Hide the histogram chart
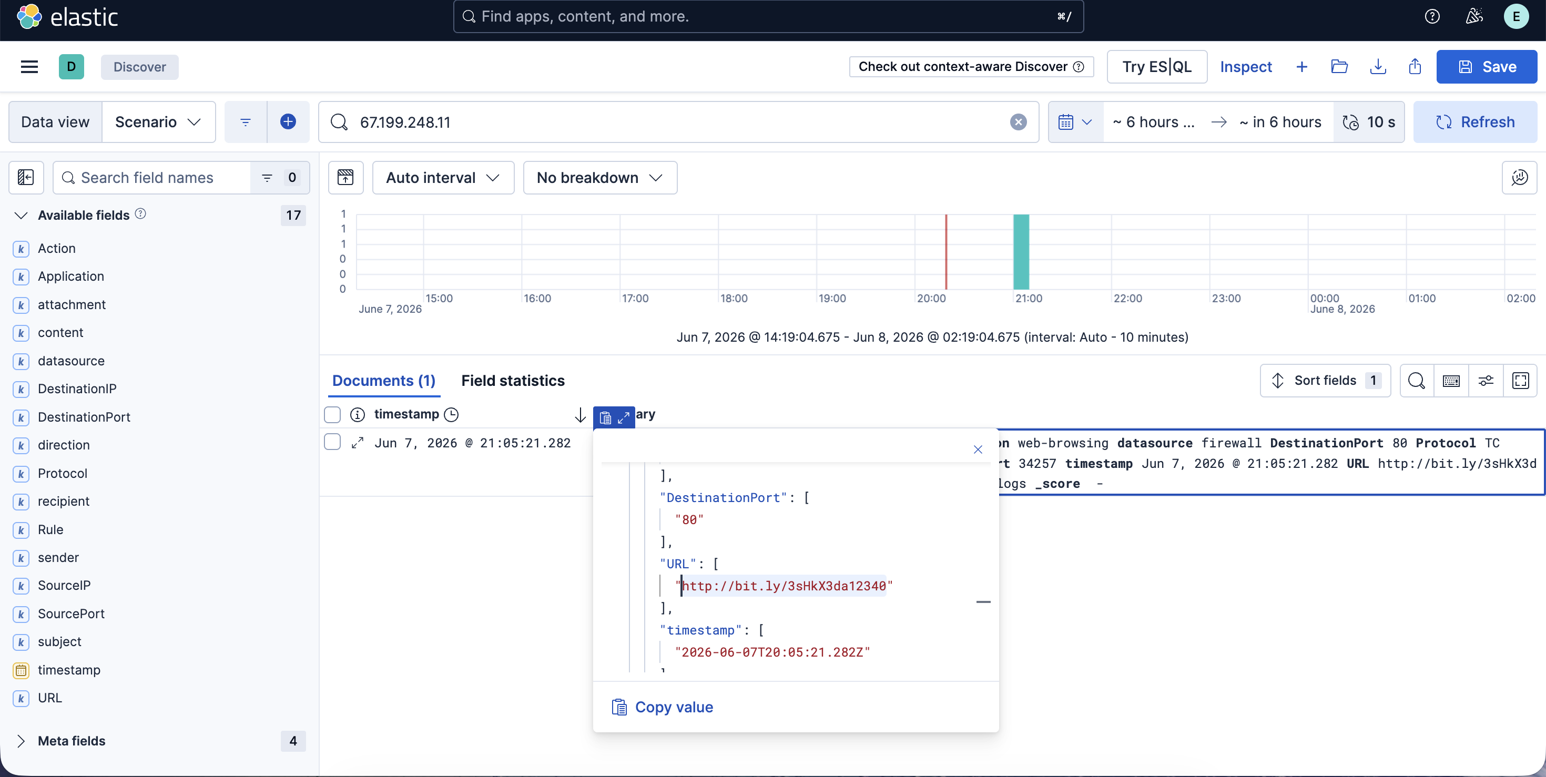1546x777 pixels. coord(345,178)
